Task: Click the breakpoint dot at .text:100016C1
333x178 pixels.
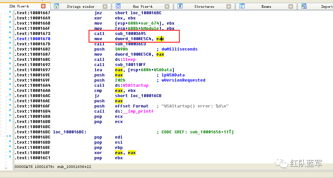Action: point(10,157)
